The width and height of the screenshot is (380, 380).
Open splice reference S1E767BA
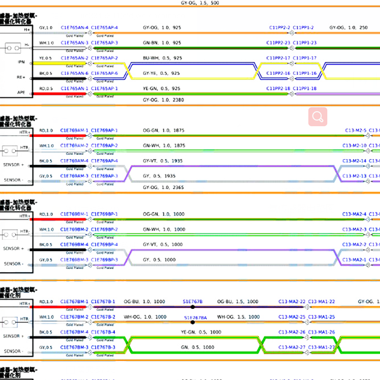[195, 318]
